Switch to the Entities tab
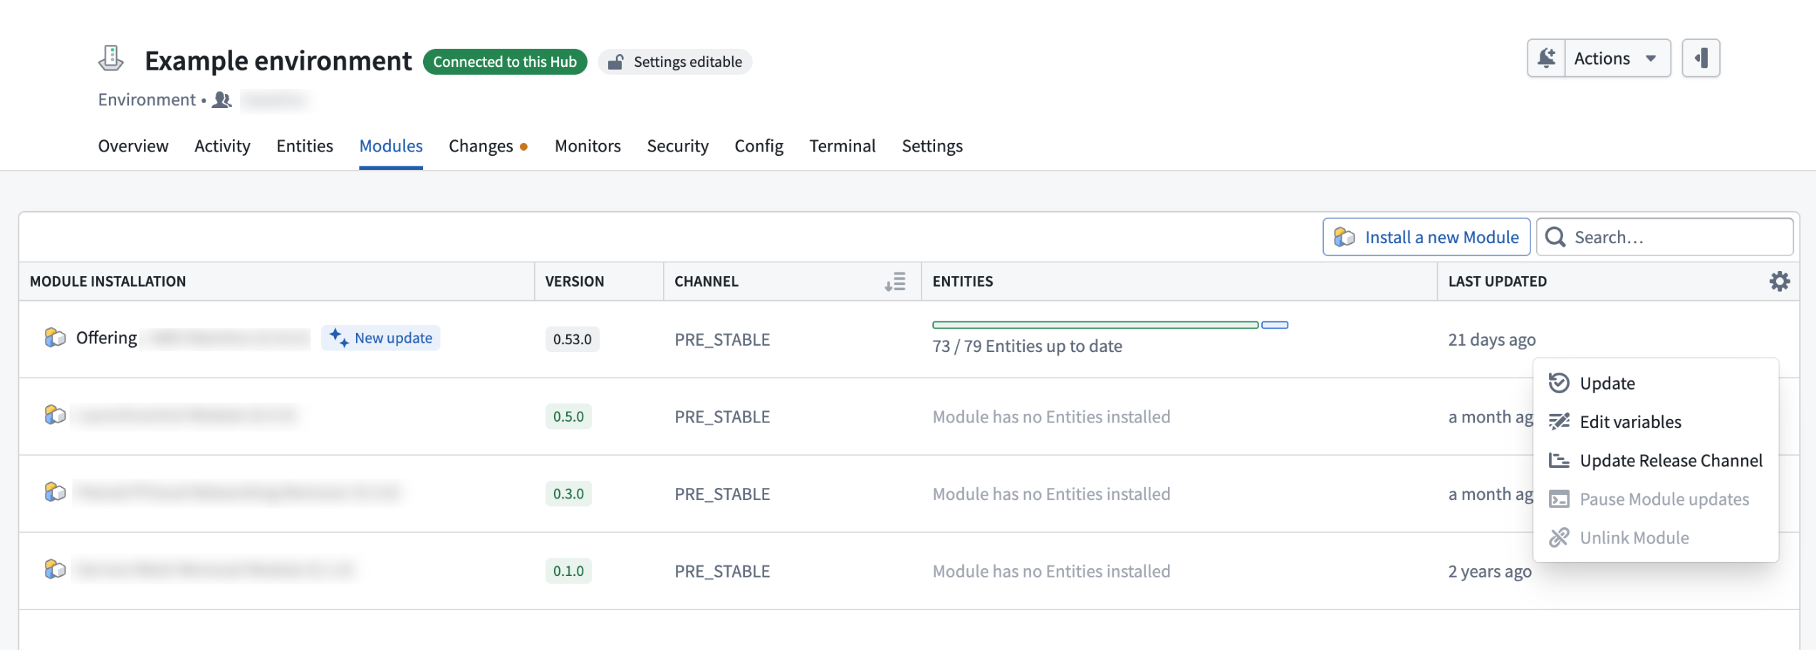This screenshot has width=1816, height=650. 305,146
